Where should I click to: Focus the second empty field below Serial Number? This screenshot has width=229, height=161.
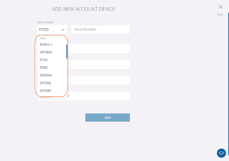coord(99,65)
